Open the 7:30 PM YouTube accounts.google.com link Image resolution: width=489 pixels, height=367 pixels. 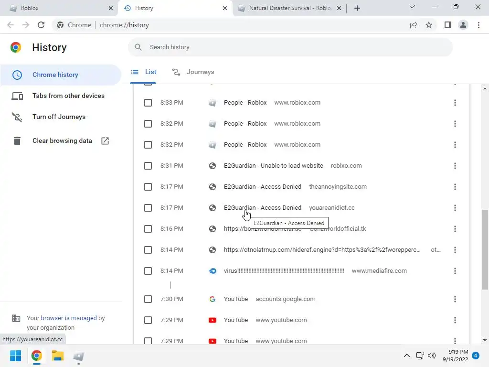point(236,299)
